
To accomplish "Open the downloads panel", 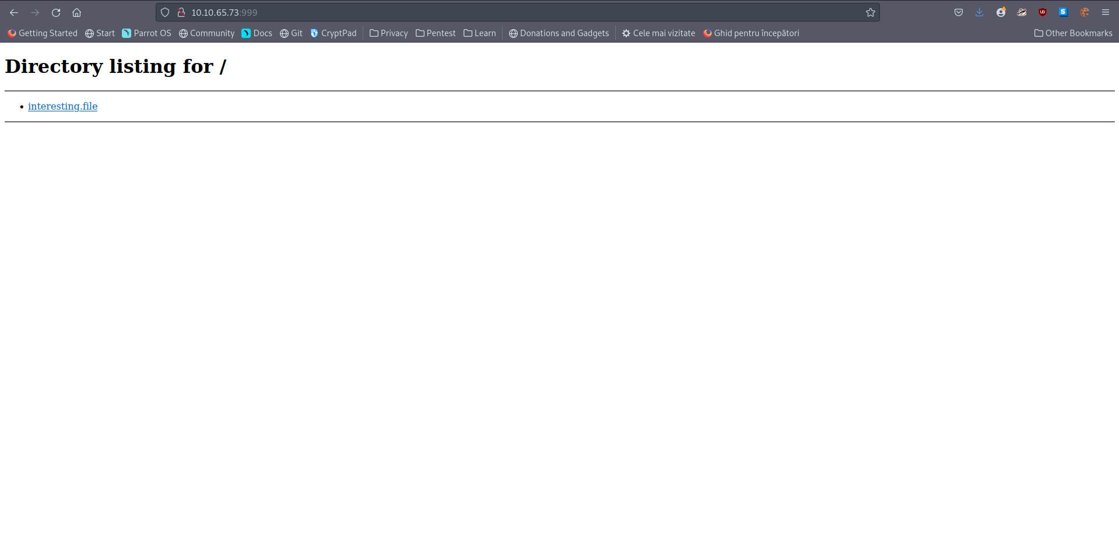I will [x=979, y=12].
